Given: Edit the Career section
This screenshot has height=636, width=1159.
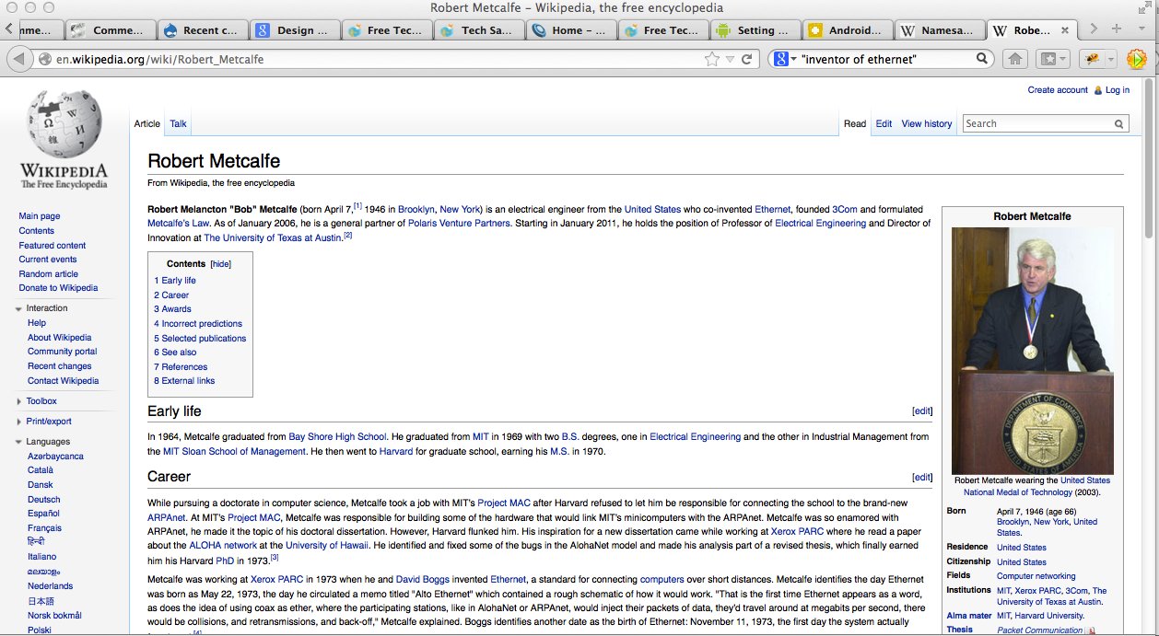Looking at the screenshot, I should [x=922, y=477].
